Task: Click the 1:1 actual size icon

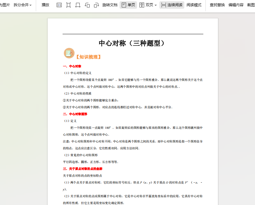Action: (x=59, y=5)
